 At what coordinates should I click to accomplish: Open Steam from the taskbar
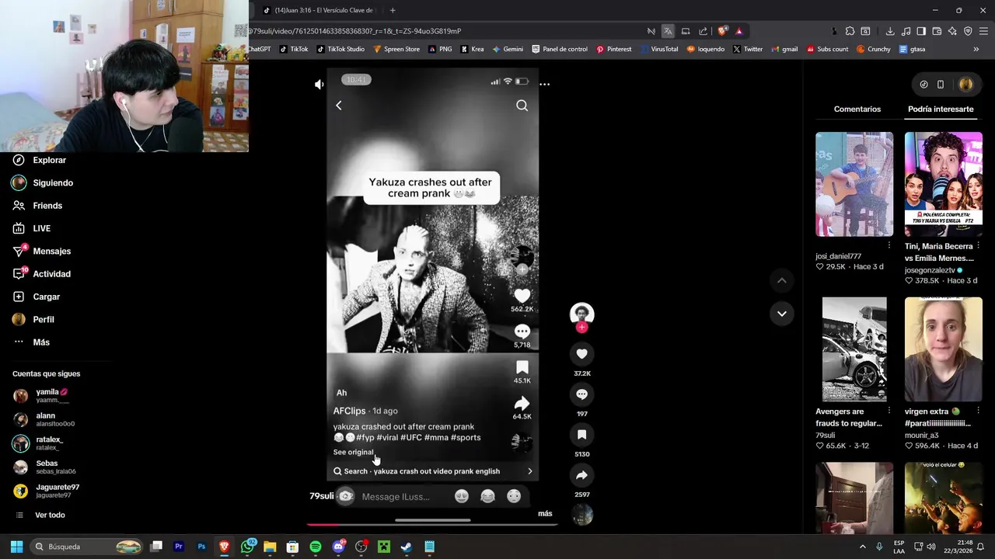406,547
